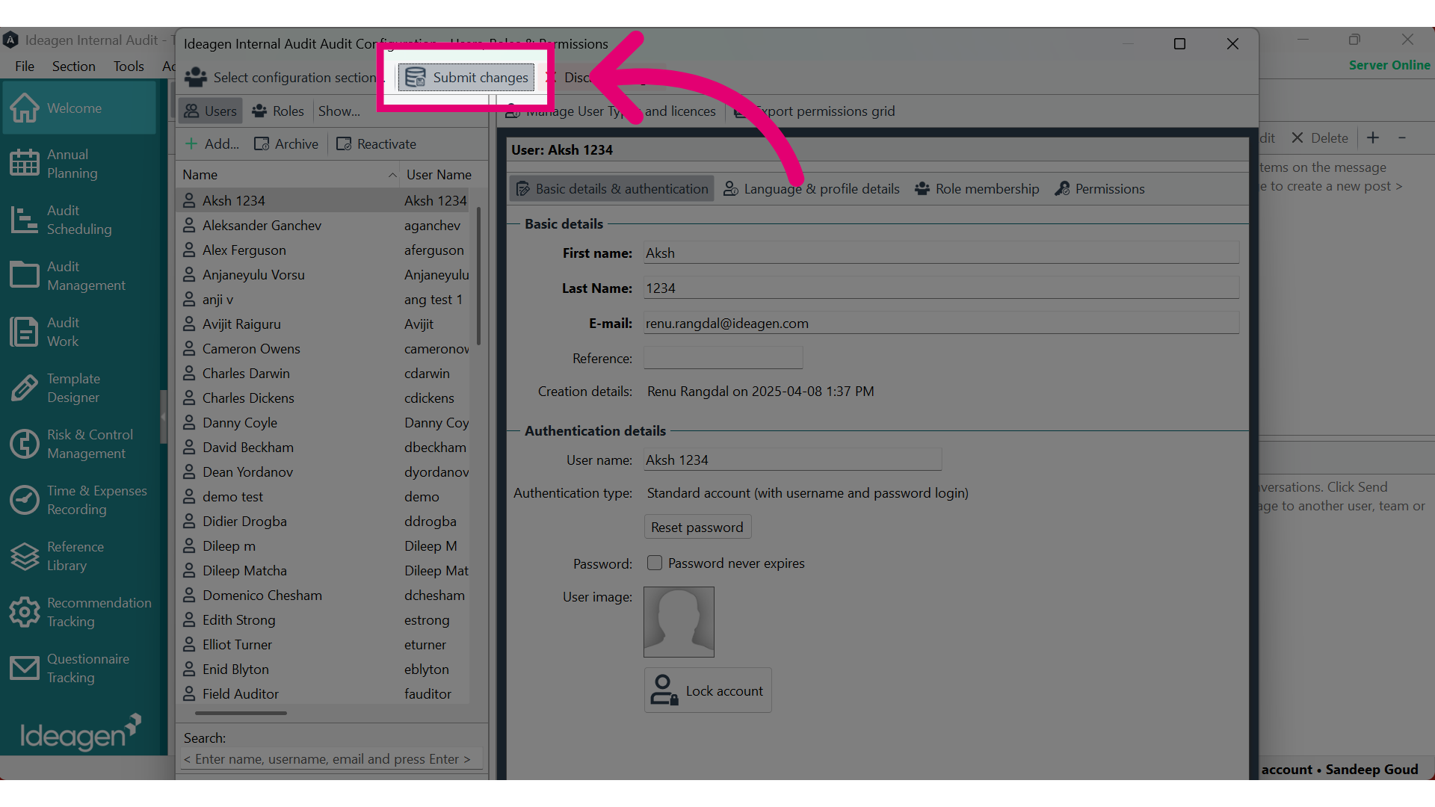Click the Roles group icon
This screenshot has width=1435, height=807.
pyautogui.click(x=259, y=111)
